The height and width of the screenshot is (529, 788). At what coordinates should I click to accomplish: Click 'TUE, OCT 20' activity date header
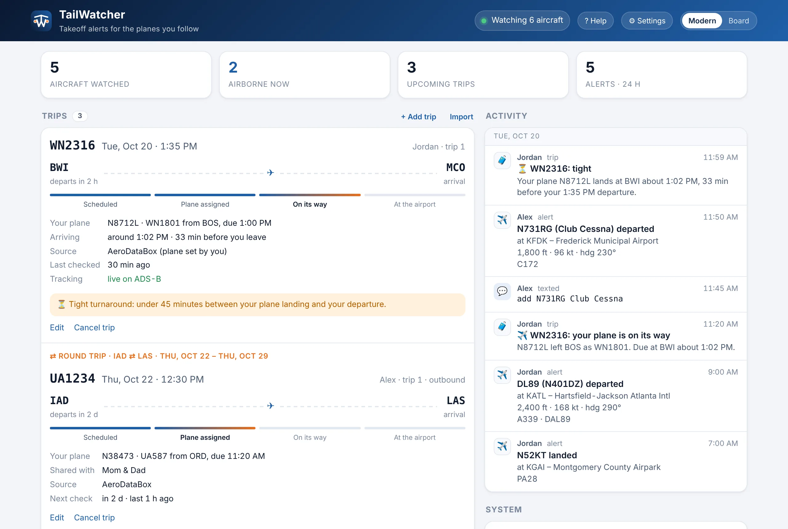[517, 136]
